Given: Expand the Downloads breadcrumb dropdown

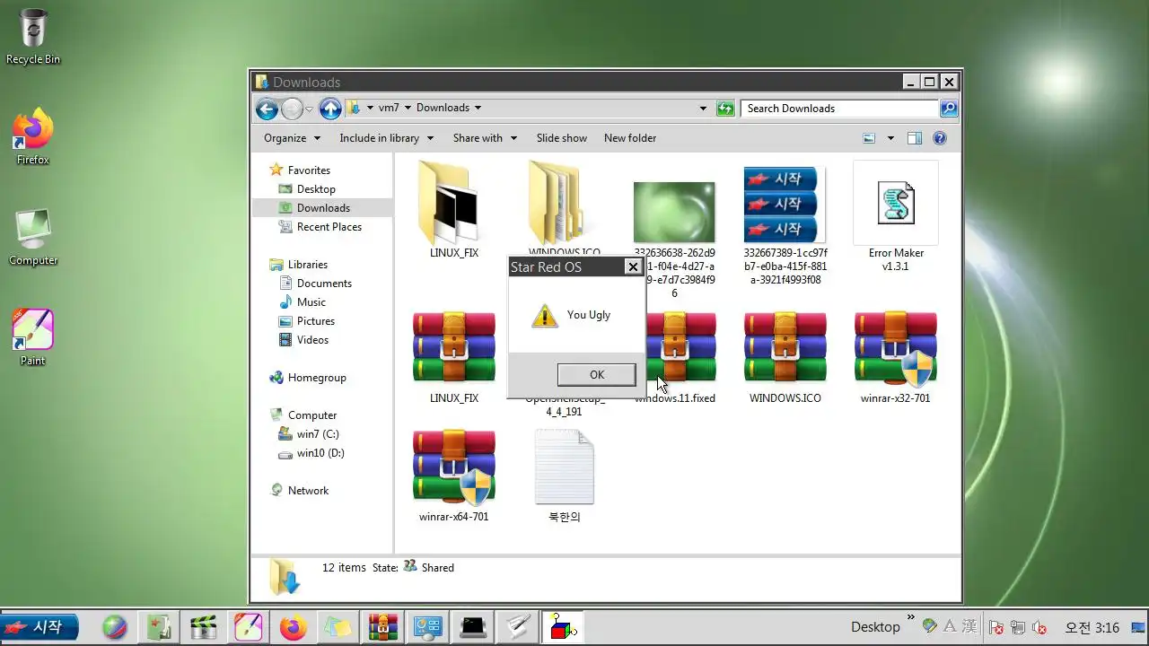Looking at the screenshot, I should [478, 108].
